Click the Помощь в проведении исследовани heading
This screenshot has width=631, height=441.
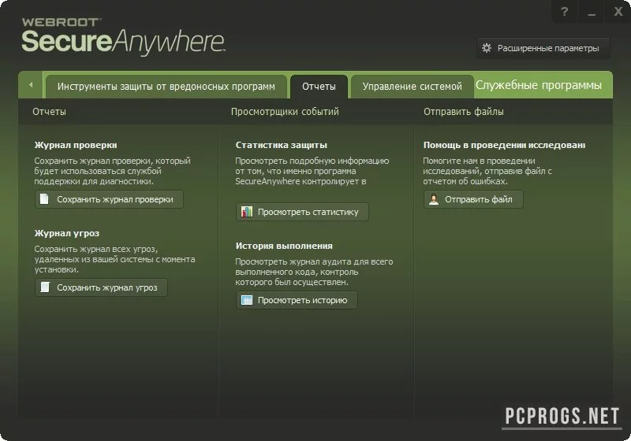tap(504, 145)
